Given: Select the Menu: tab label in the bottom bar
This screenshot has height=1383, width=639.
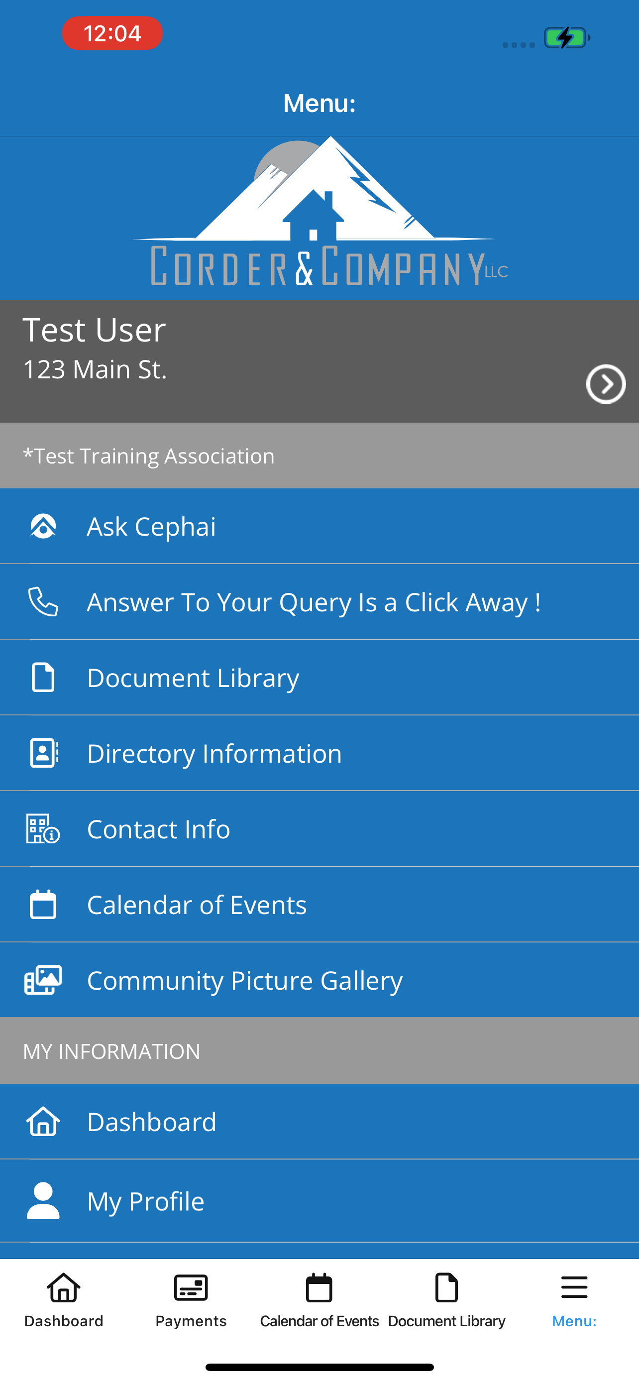Looking at the screenshot, I should pyautogui.click(x=574, y=1321).
